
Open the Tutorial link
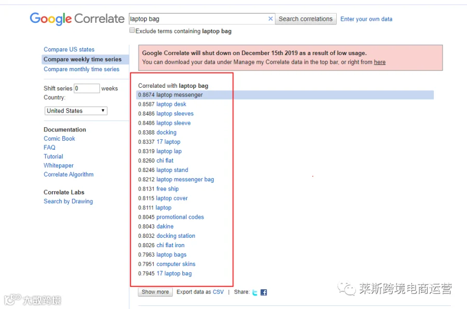(53, 156)
